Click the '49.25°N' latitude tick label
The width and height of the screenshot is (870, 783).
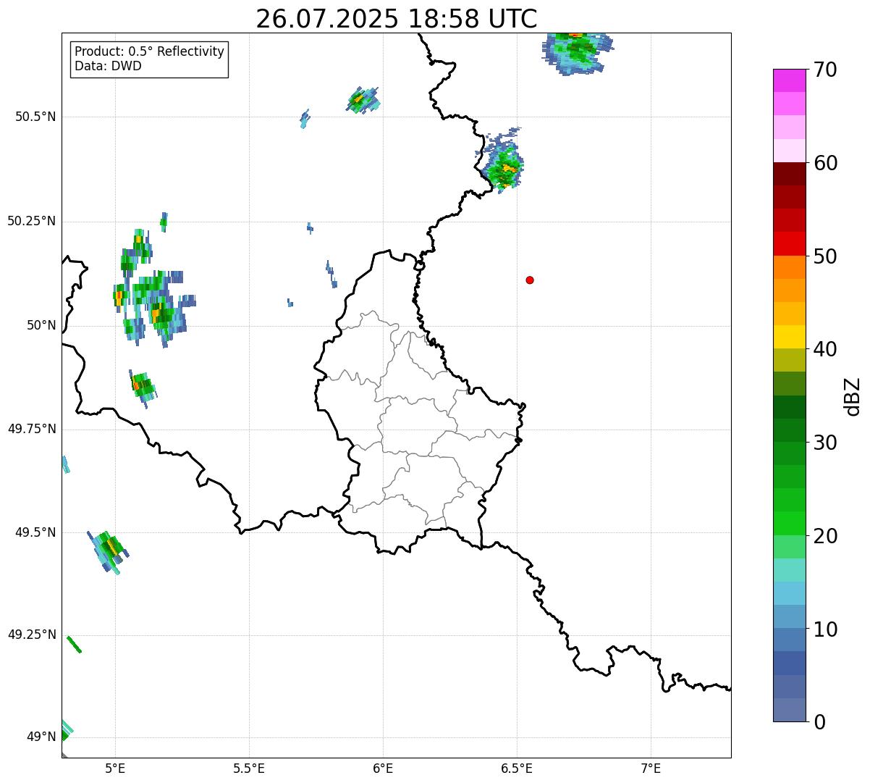click(x=32, y=635)
